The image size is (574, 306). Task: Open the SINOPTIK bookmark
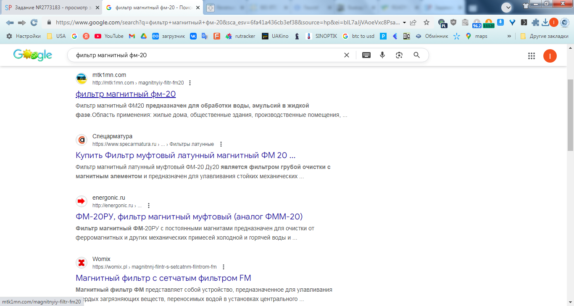321,36
